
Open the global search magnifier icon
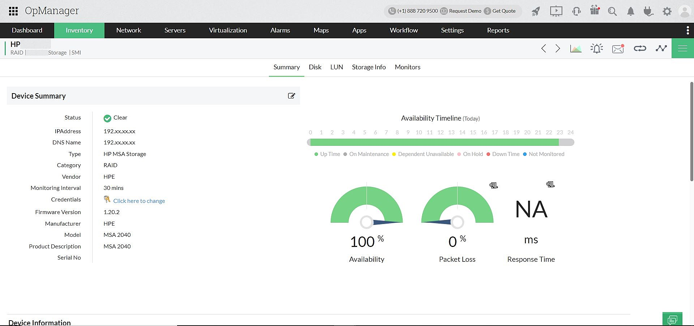[612, 11]
